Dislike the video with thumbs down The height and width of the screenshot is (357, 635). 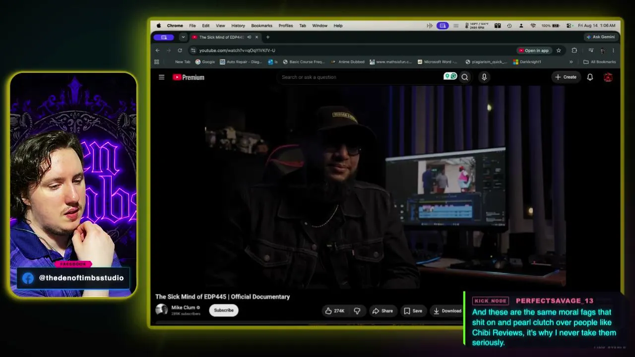tap(357, 311)
